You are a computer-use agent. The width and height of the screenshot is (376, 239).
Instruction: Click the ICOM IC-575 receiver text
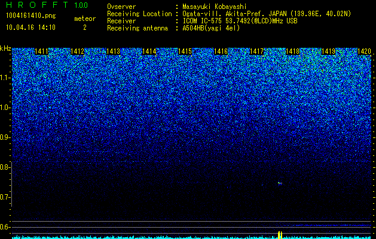(x=240, y=21)
